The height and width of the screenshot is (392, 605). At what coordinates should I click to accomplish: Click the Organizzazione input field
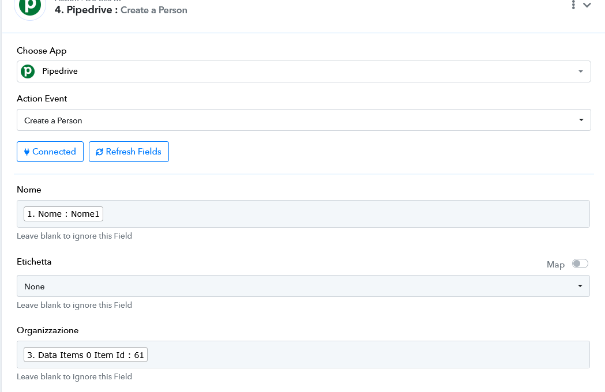pyautogui.click(x=303, y=355)
